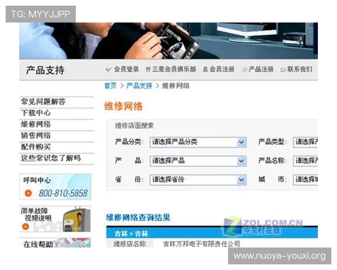This screenshot has width=337, height=270.
Task: Open 简单故障视频说明 banner
Action: 55,219
